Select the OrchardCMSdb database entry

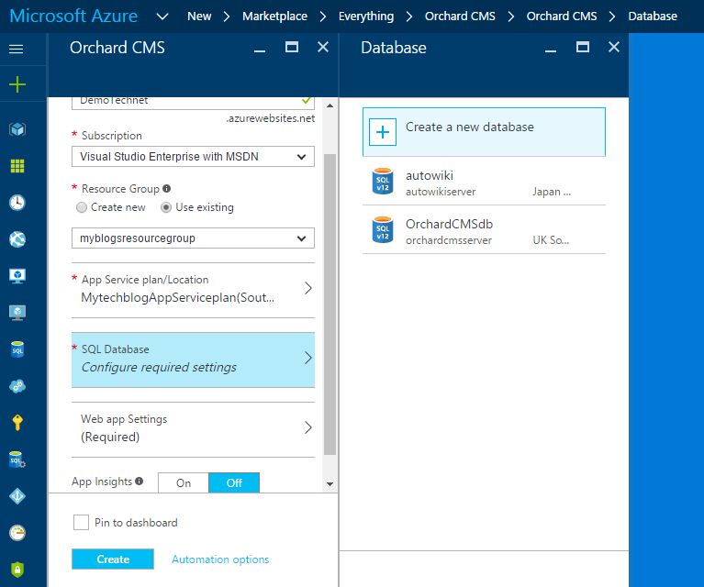pyautogui.click(x=484, y=230)
